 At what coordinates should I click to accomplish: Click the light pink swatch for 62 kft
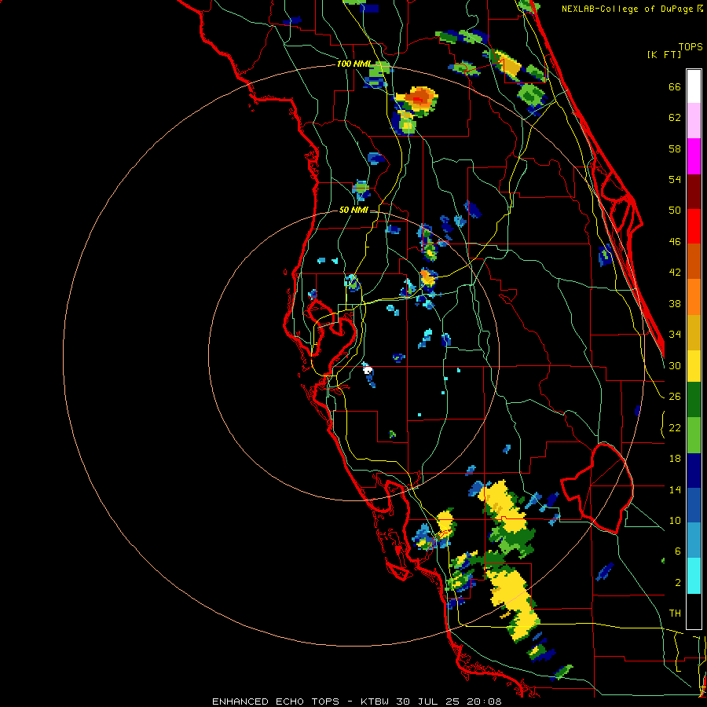click(x=694, y=120)
